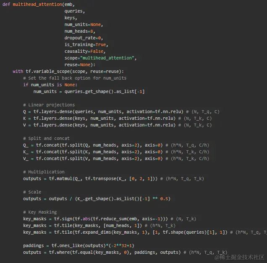267x263 pixels.
Task: Click the function name multihead_attention in def line
Action: pyautogui.click(x=37, y=5)
